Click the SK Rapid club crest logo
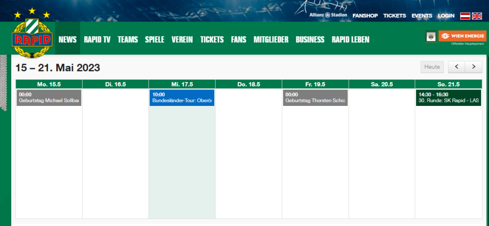The image size is (489, 226). click(32, 38)
